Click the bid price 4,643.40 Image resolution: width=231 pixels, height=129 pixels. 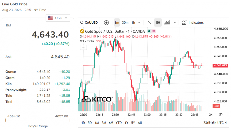(50, 35)
